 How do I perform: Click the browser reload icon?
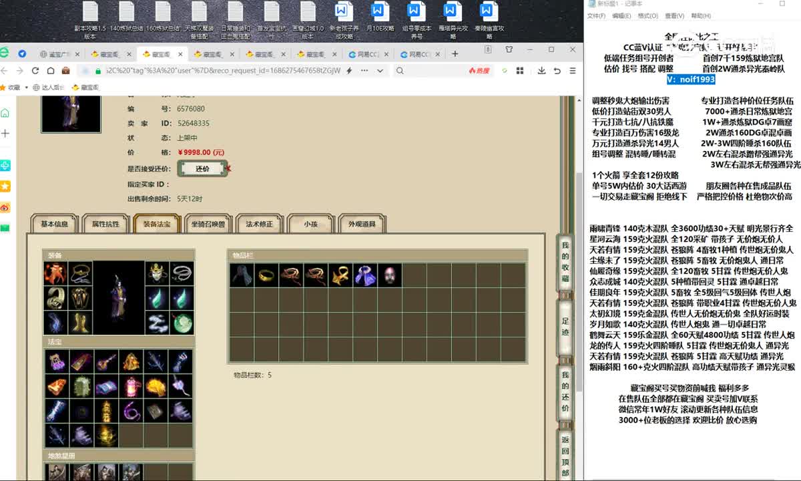[35, 70]
